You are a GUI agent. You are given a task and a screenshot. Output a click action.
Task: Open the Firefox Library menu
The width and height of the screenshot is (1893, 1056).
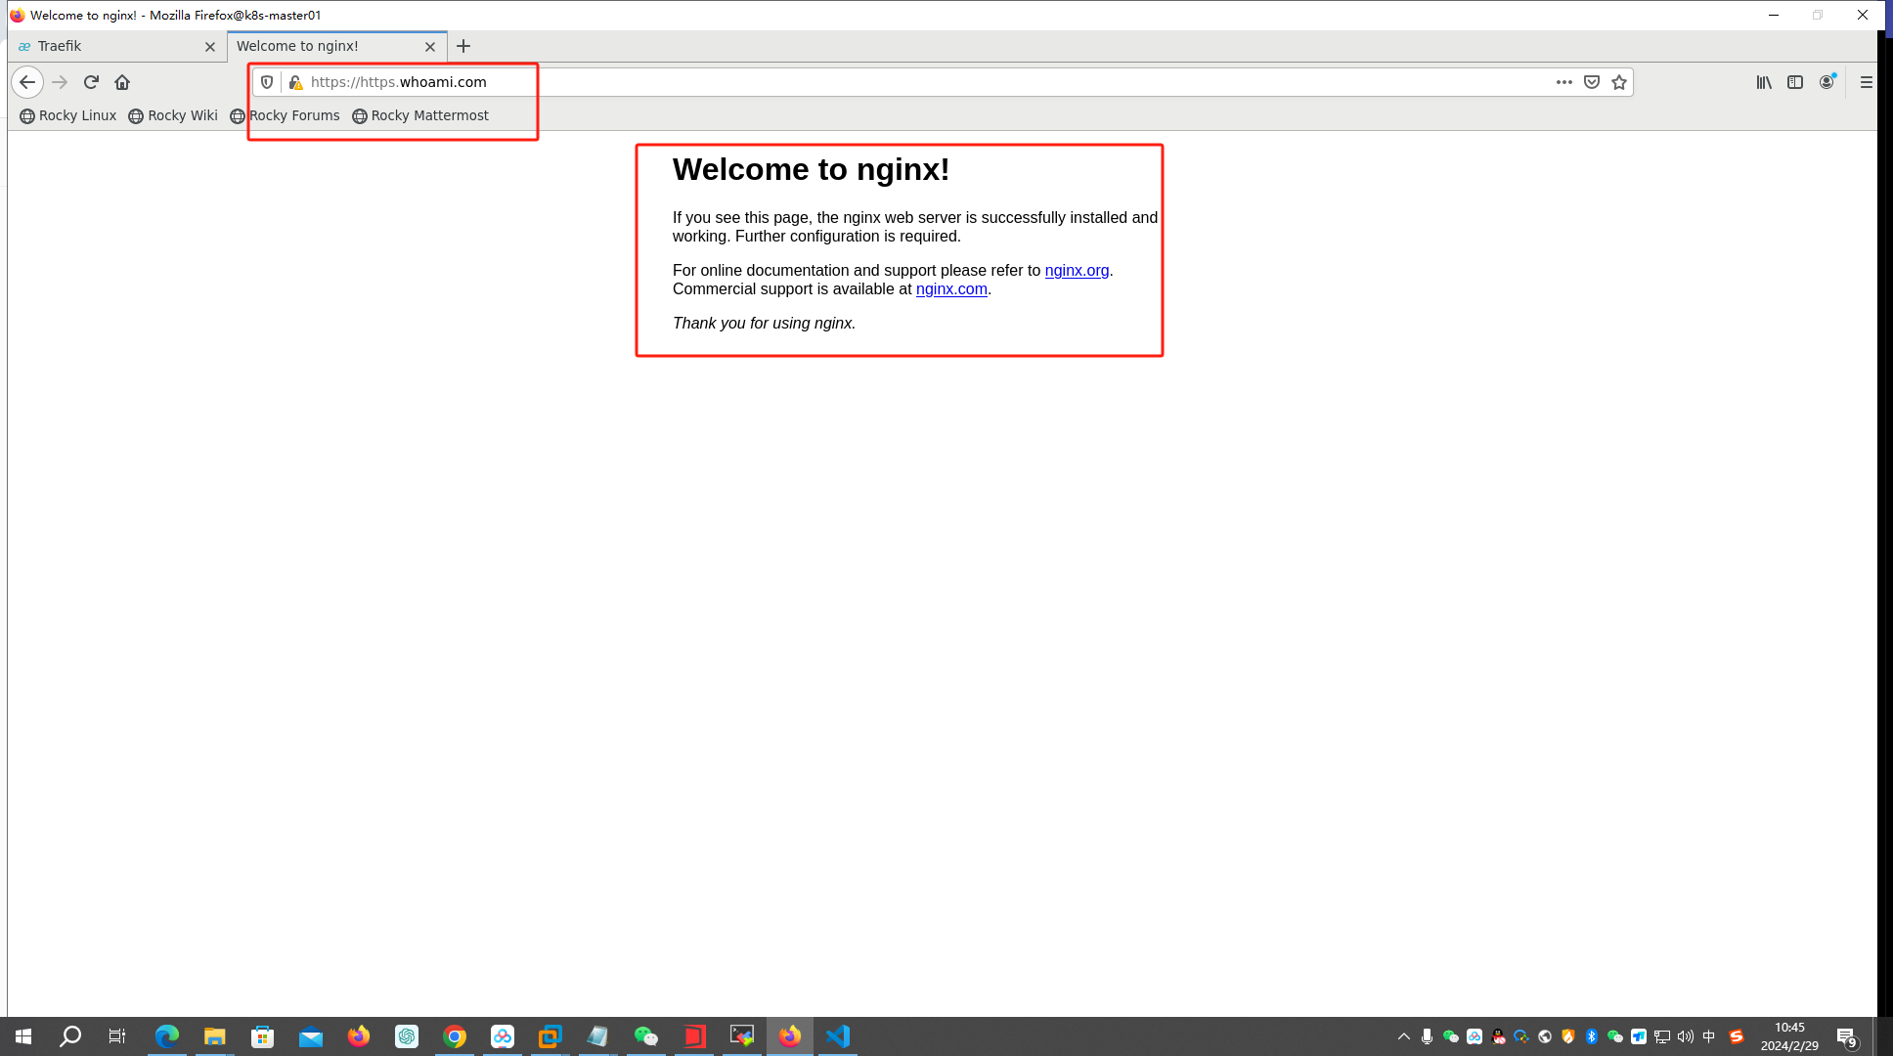[x=1764, y=82]
